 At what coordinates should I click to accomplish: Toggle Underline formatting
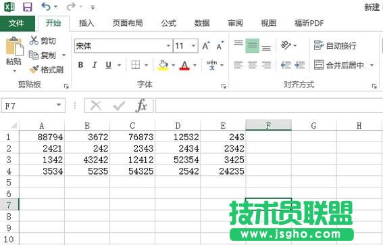(109, 65)
